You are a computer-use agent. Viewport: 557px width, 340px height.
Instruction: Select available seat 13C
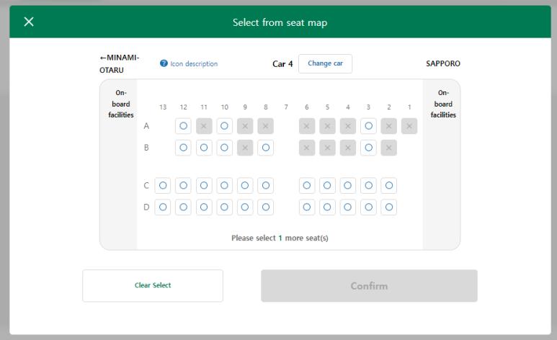[x=163, y=185]
